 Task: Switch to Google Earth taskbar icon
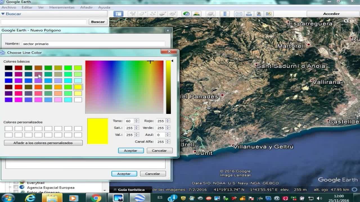tap(140, 198)
